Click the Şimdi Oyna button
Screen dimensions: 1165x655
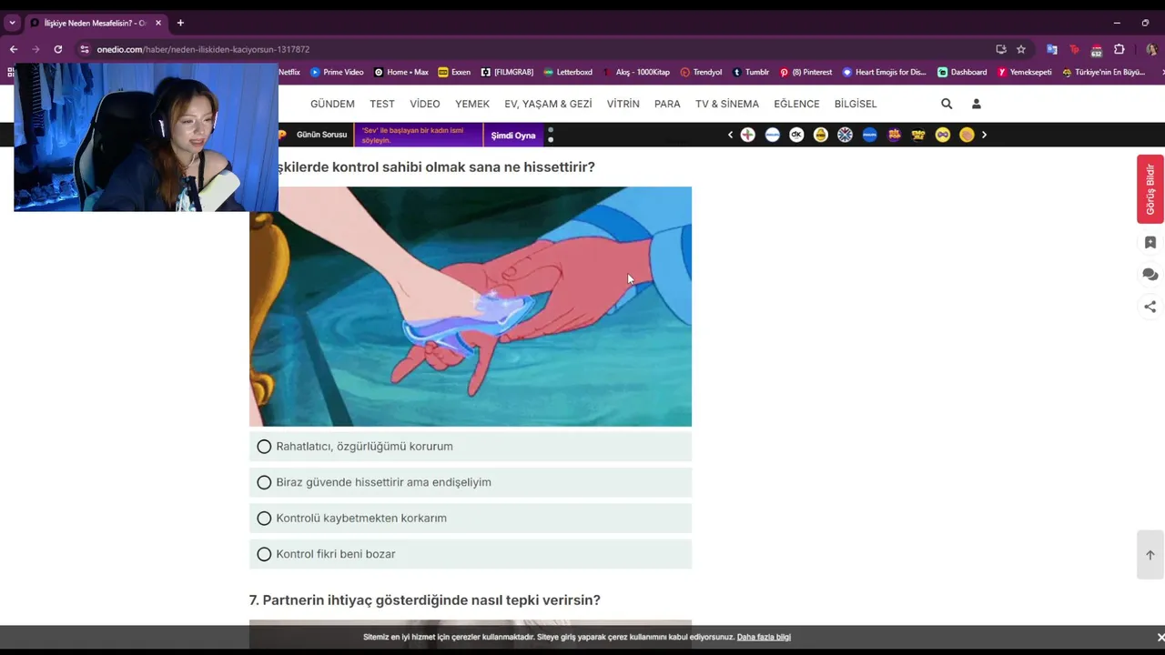(513, 136)
